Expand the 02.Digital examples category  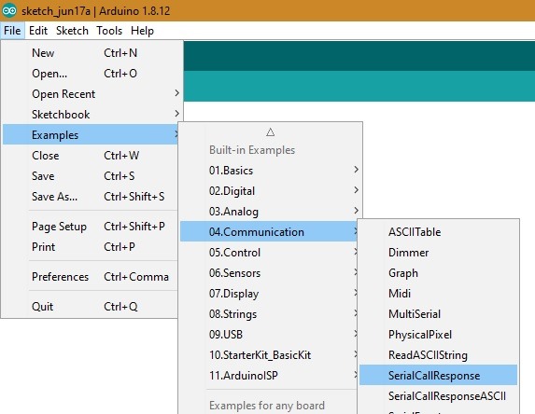click(x=270, y=190)
